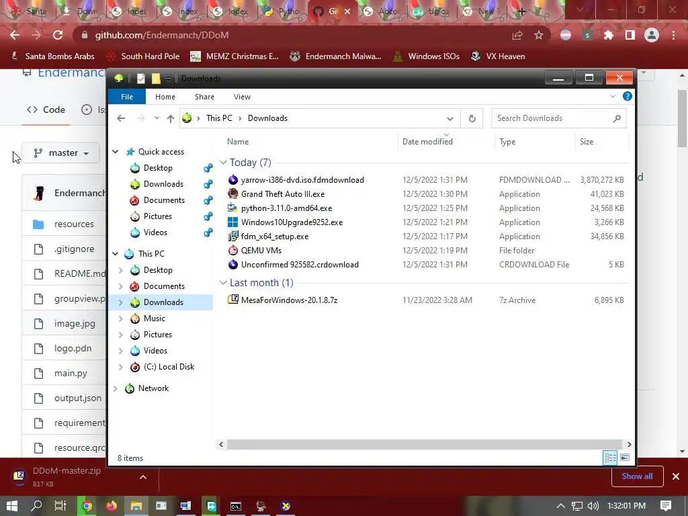This screenshot has height=516, width=688.
Task: Go up one folder level in Explorer
Action: [170, 118]
